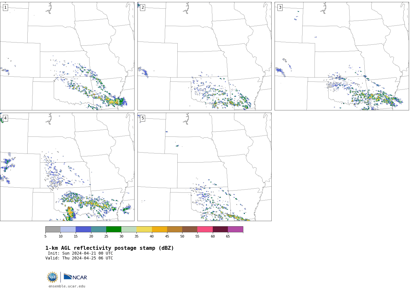This screenshot has width=412, height=290.
Task: Click the maroon 60-65 dBZ swatch
Action: click(x=220, y=229)
